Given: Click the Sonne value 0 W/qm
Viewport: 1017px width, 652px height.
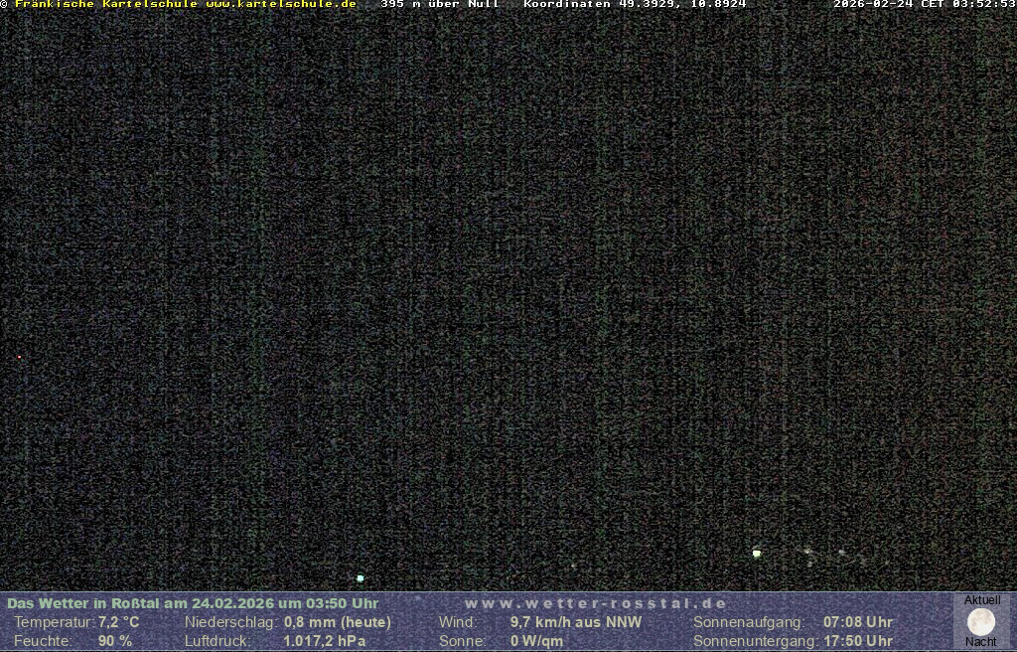Looking at the screenshot, I should tap(536, 641).
